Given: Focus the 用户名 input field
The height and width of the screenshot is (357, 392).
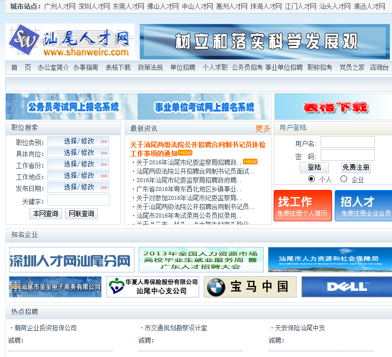Looking at the screenshot, I should click(x=348, y=142).
